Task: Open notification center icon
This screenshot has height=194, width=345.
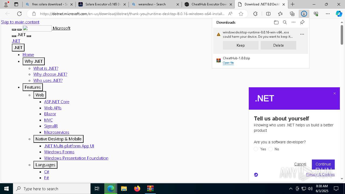Action: pyautogui.click(x=336, y=189)
